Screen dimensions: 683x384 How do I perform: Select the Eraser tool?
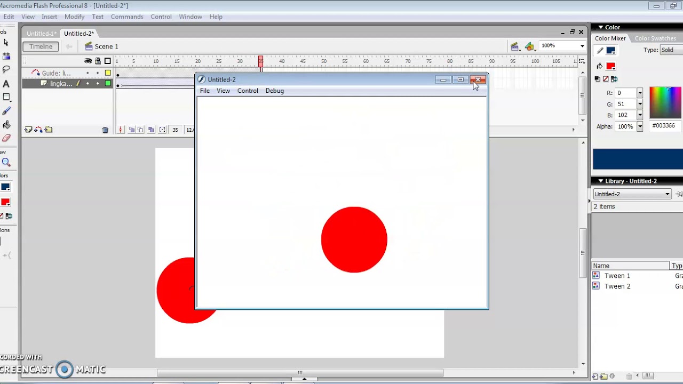6,138
